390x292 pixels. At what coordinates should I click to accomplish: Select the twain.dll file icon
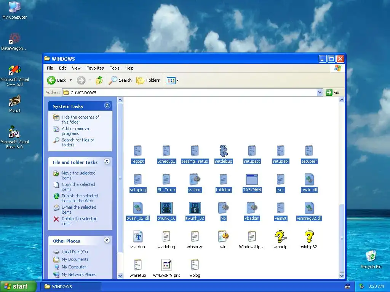[x=309, y=179]
